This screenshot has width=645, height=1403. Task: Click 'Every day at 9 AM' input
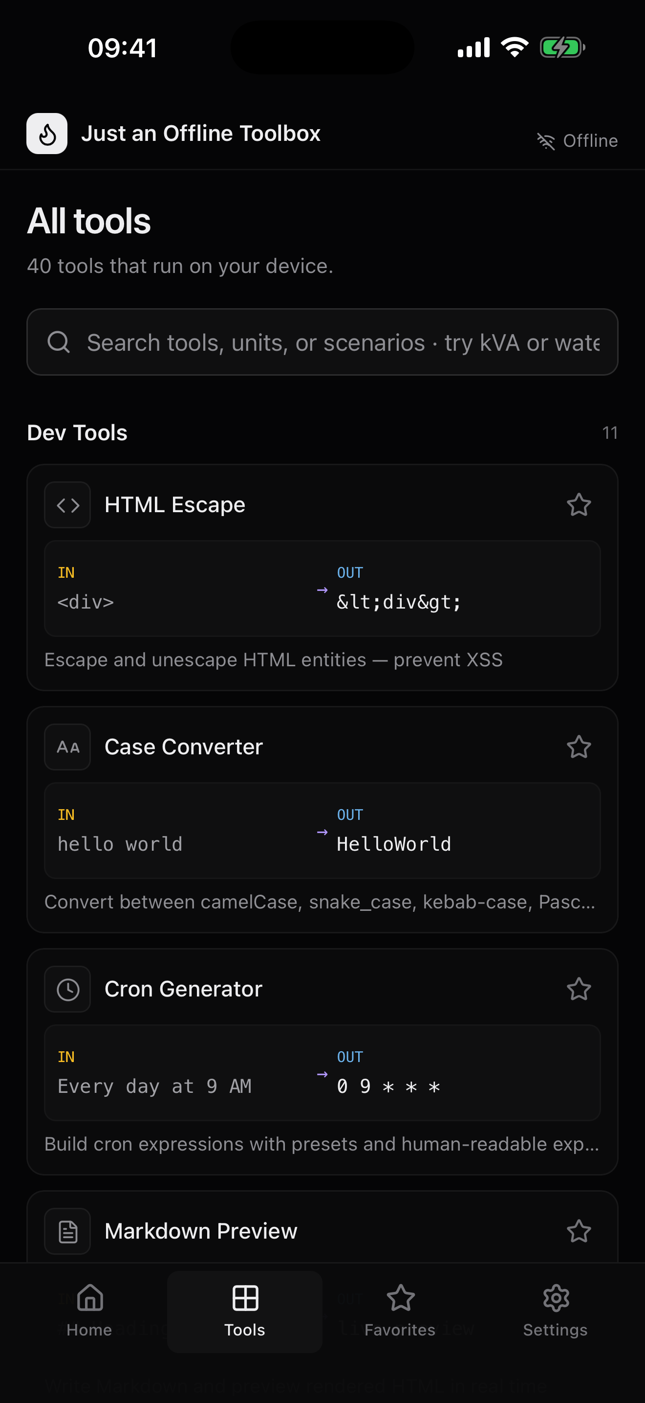pyautogui.click(x=154, y=1086)
